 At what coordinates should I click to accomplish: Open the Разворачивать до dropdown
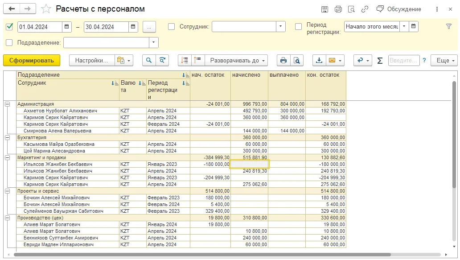(236, 61)
